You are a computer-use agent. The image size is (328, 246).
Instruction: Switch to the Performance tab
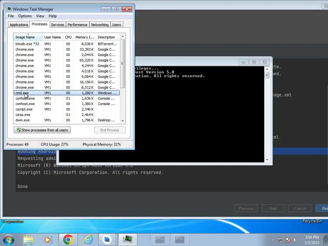pyautogui.click(x=77, y=25)
